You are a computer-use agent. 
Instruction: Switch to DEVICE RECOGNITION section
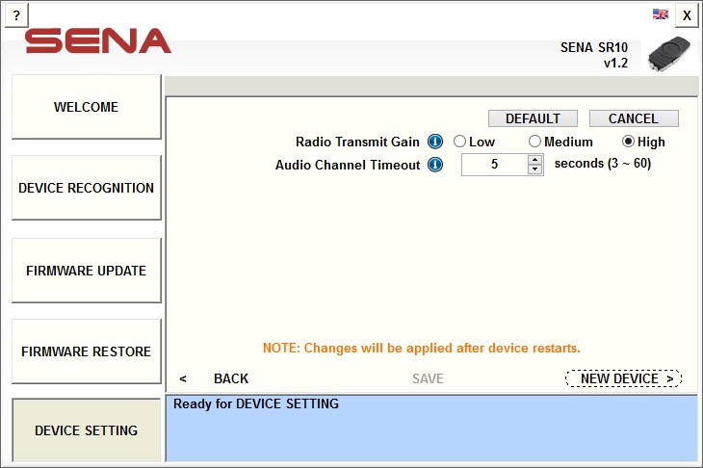pos(86,188)
